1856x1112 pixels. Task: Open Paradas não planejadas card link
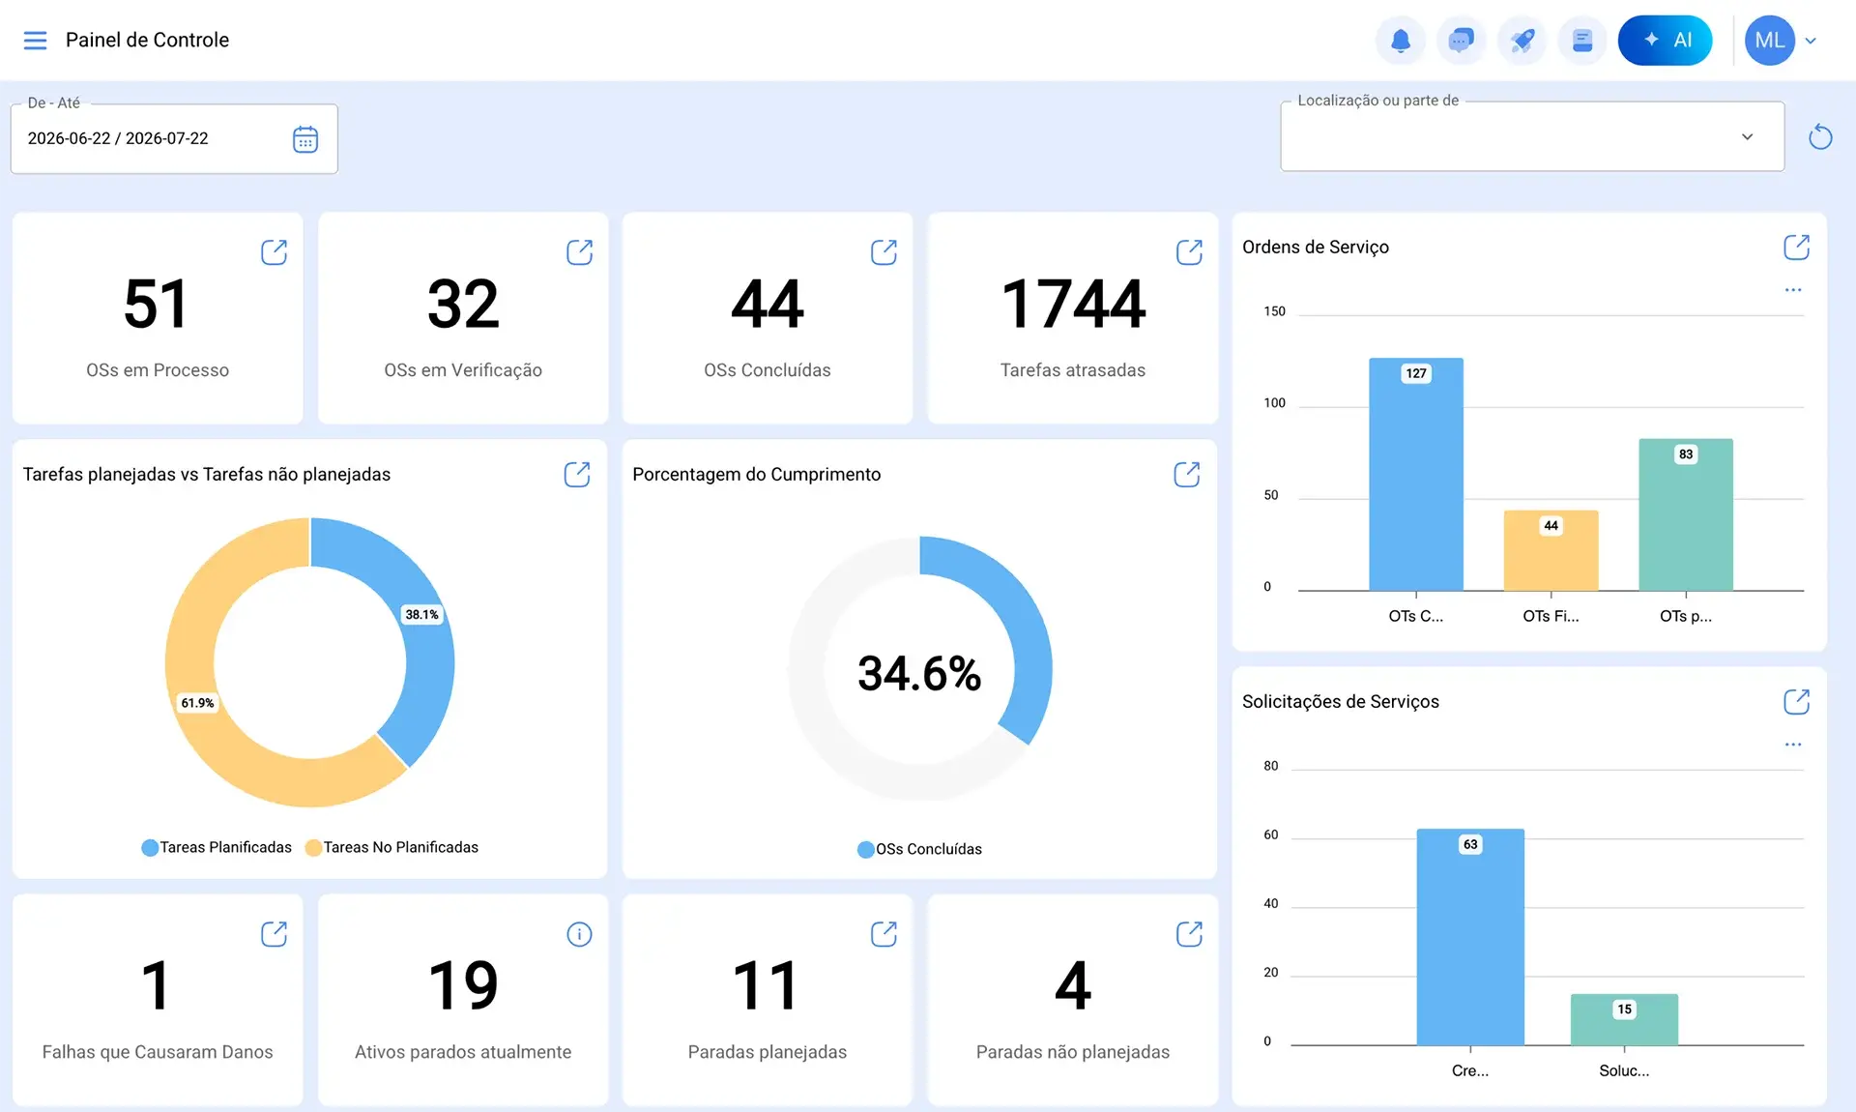click(1189, 934)
